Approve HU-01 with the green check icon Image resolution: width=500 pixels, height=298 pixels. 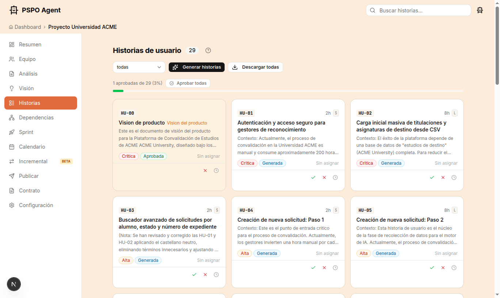click(313, 177)
